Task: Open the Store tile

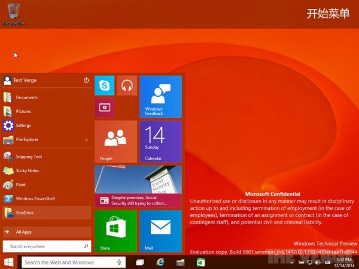Action: (115, 231)
